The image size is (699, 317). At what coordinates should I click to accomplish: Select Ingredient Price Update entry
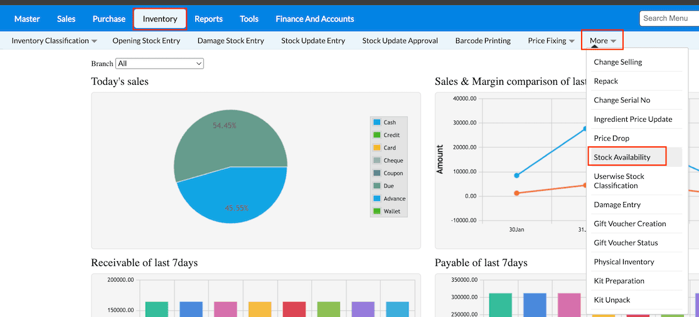pyautogui.click(x=632, y=119)
